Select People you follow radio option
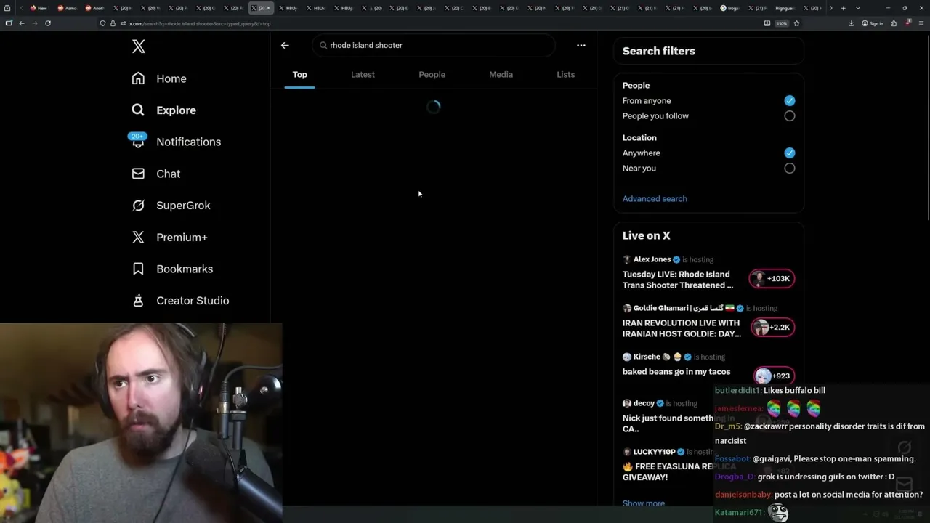This screenshot has height=523, width=930. pos(790,116)
